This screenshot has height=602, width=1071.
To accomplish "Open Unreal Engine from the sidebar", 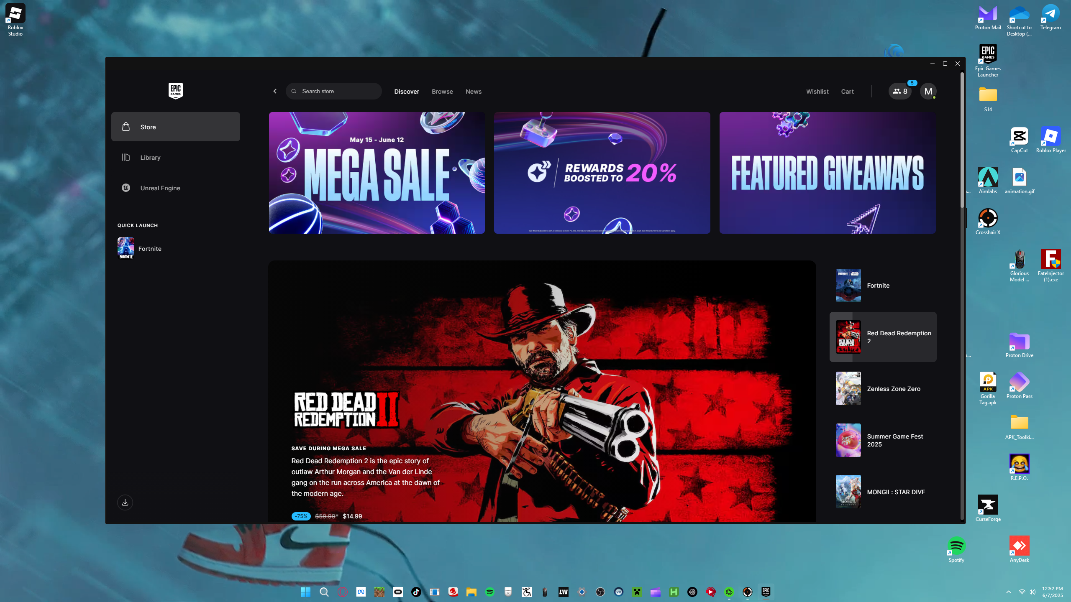I will [160, 188].
